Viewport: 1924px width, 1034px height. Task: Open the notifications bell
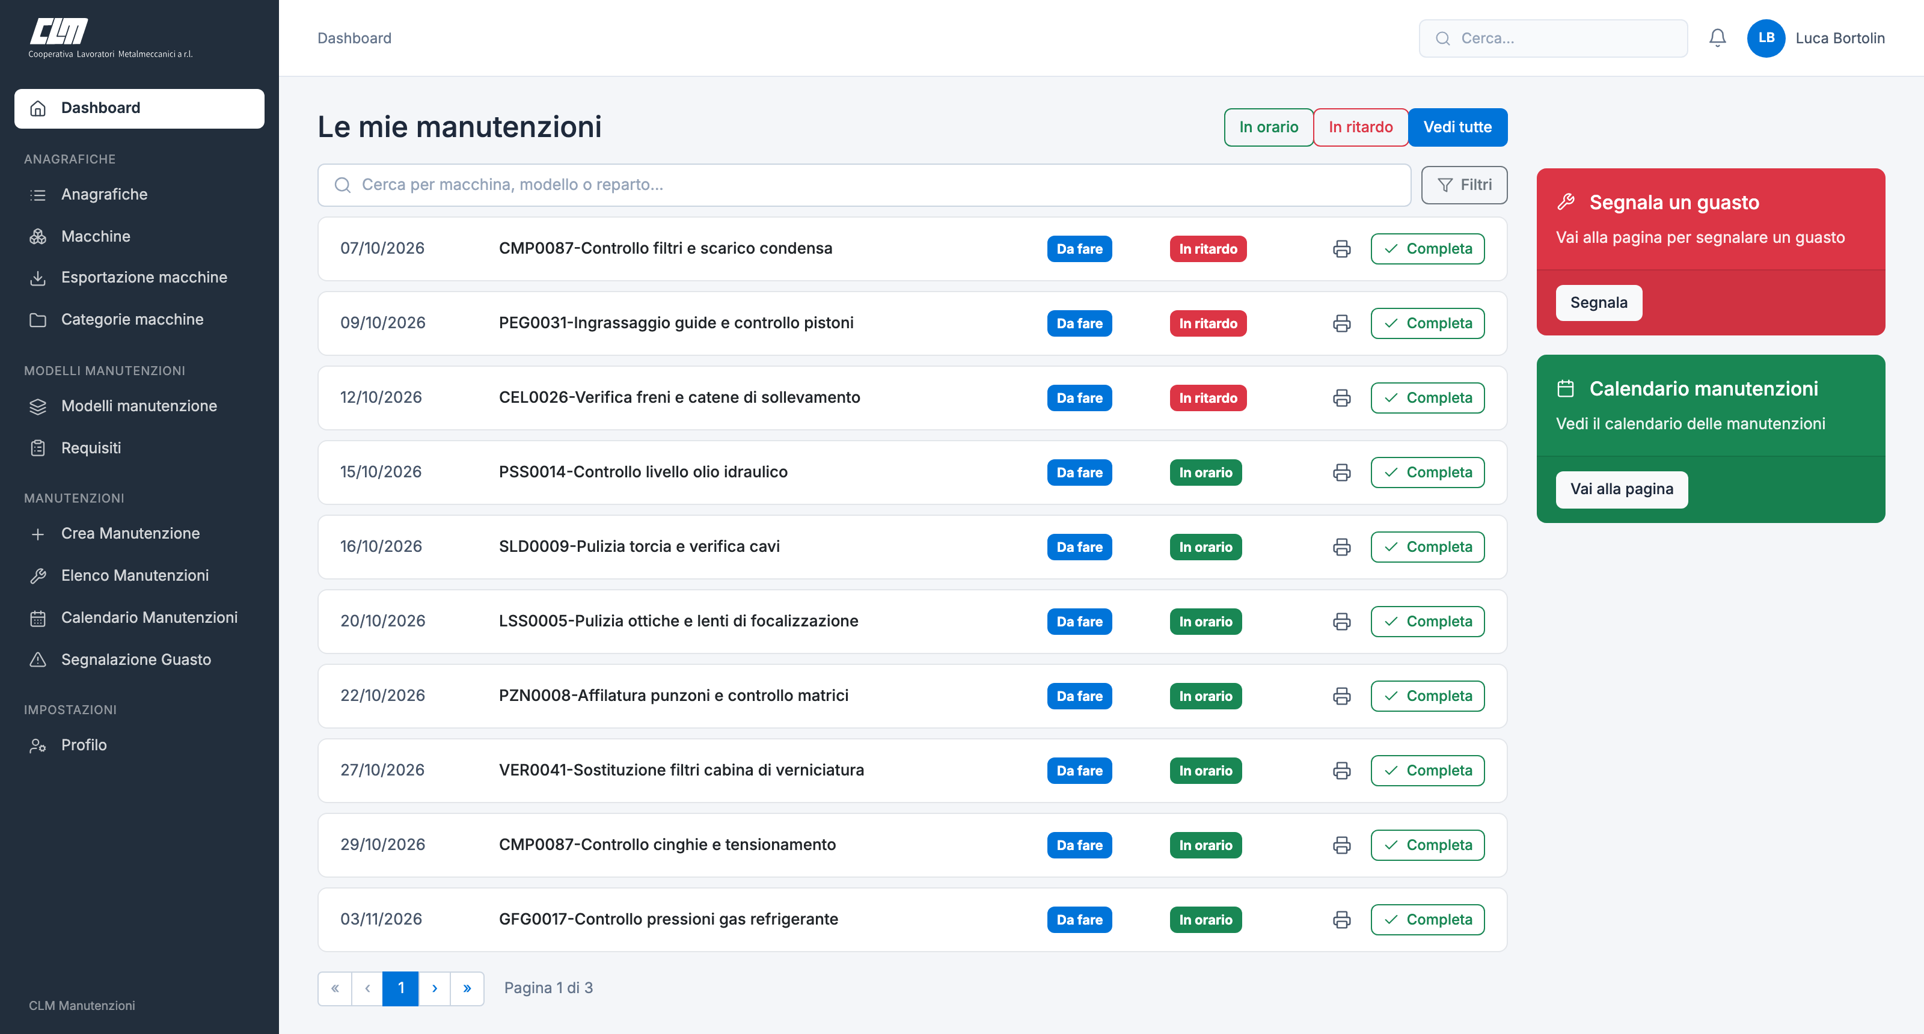pos(1717,38)
